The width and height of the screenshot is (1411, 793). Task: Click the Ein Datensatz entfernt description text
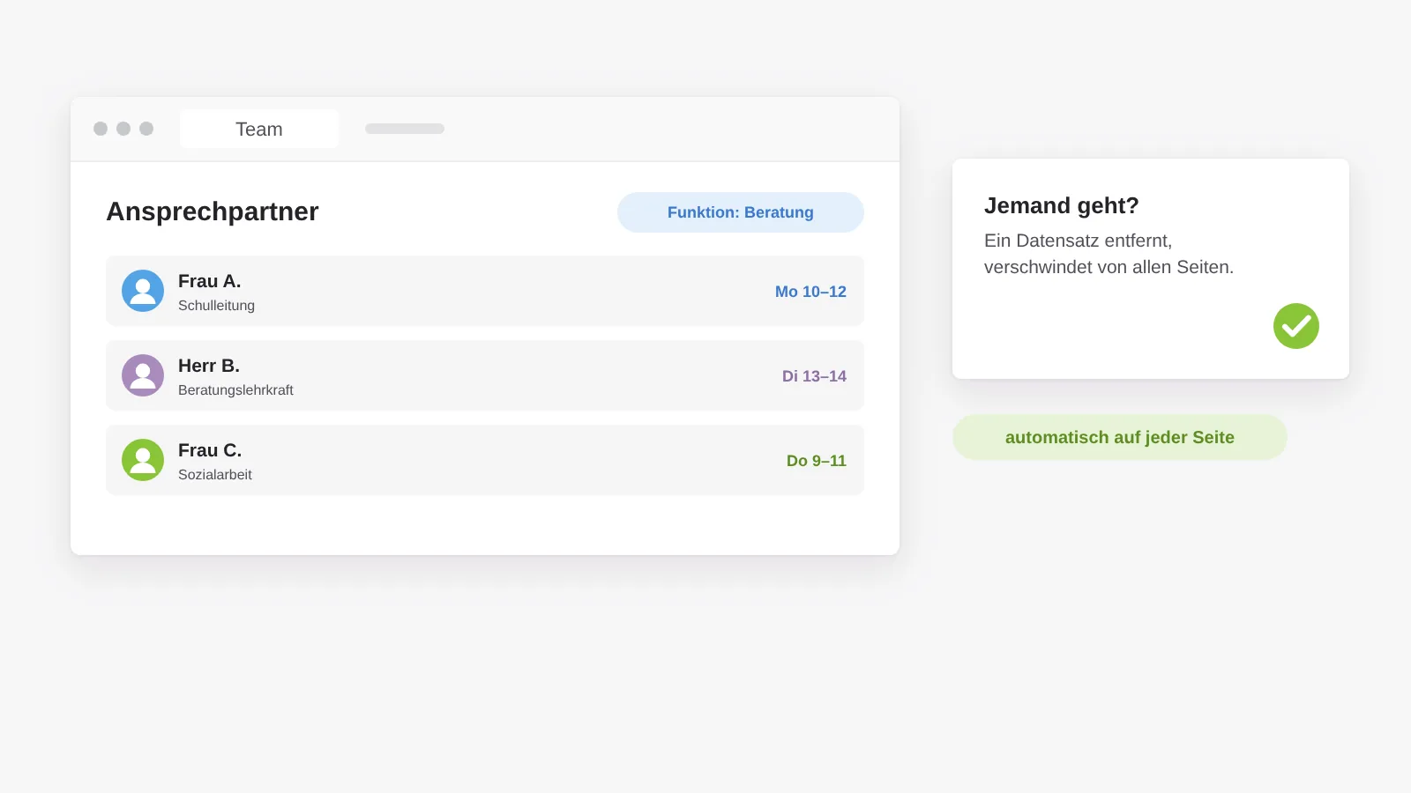(x=1109, y=254)
